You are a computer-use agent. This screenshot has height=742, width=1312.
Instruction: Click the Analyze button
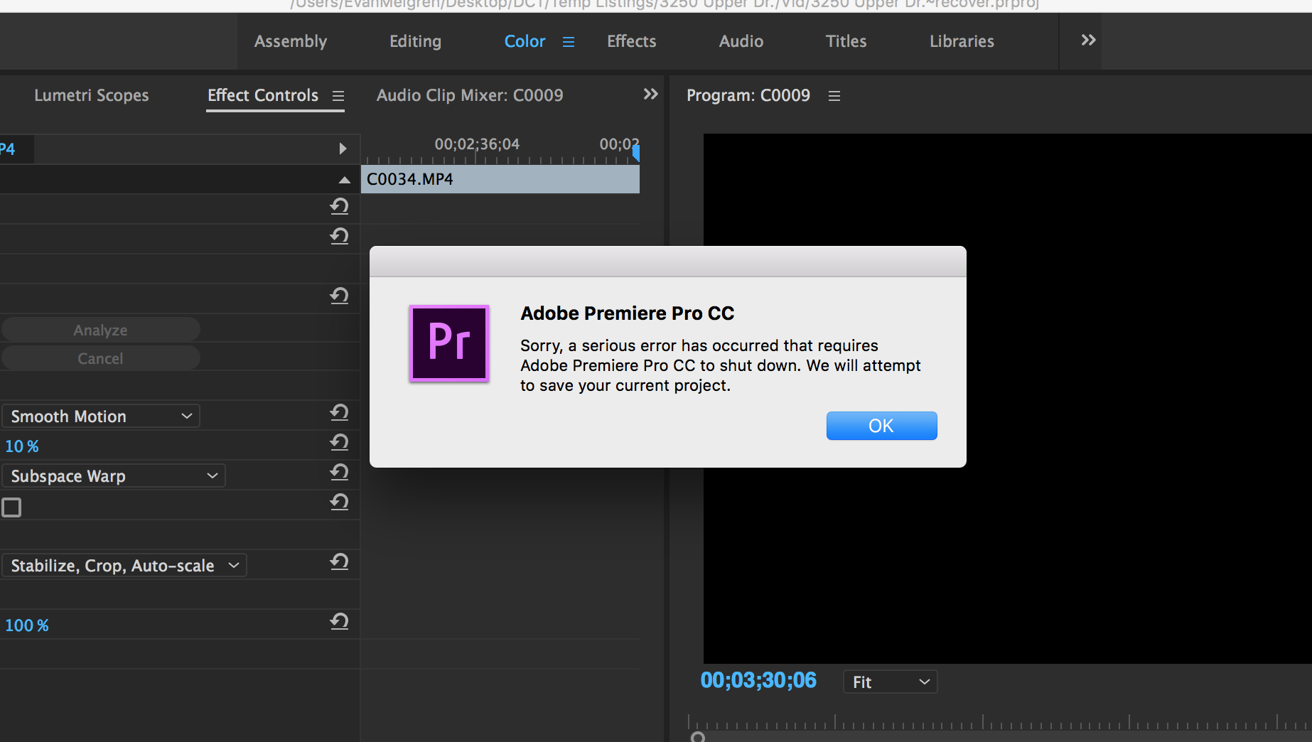[101, 330]
